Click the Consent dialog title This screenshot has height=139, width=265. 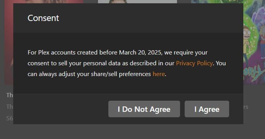point(43,18)
